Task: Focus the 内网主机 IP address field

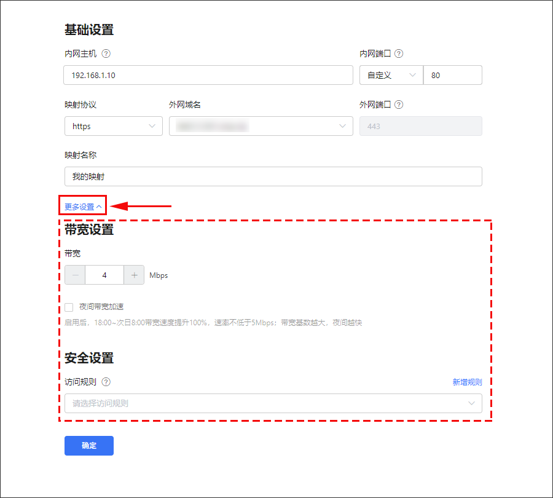Action: coord(208,75)
